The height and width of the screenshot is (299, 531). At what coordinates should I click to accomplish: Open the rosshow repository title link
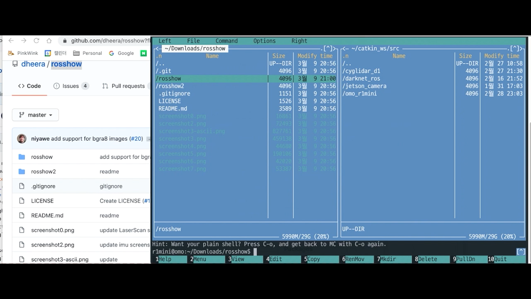coord(66,64)
